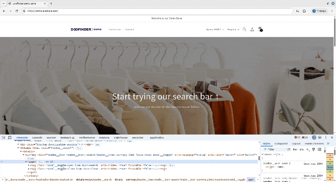Show more sidebar tabs via double chevron
Screen dimensions: 336x182
[328, 143]
